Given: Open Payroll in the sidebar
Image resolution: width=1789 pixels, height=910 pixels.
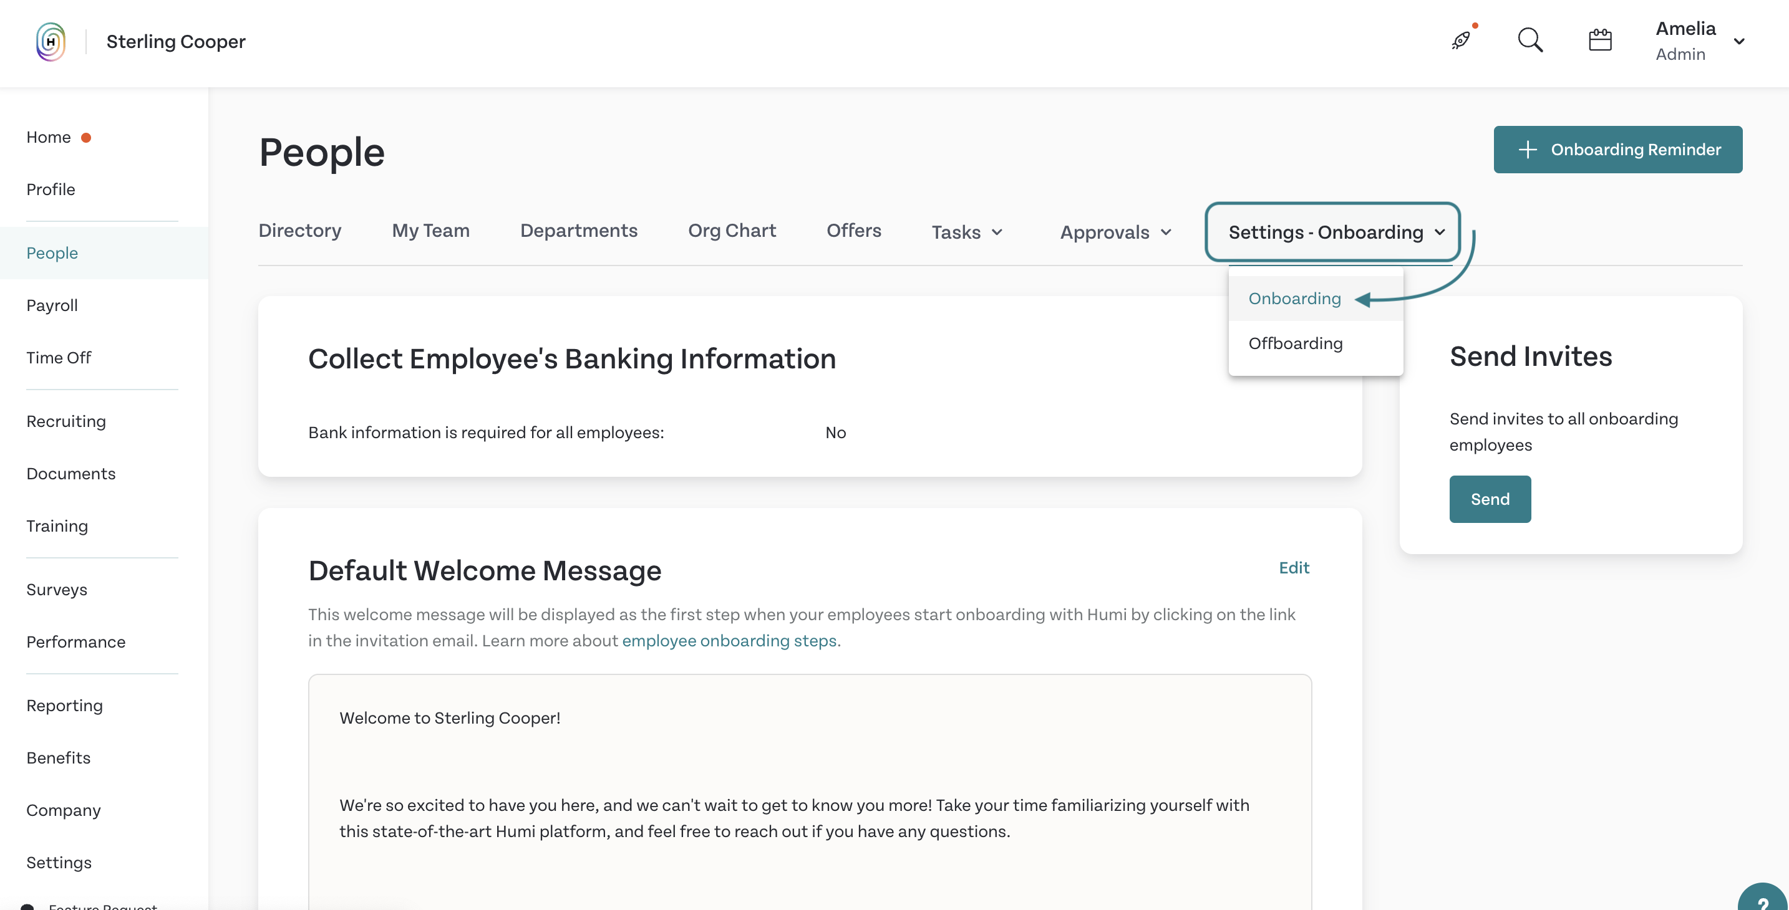Looking at the screenshot, I should coord(52,305).
